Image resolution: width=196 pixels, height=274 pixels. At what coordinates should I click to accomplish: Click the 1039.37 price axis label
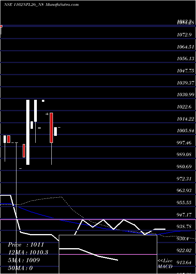tap(186, 83)
